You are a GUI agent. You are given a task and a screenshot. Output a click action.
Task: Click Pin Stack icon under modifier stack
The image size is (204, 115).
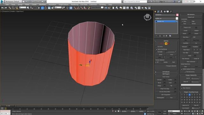(157, 36)
